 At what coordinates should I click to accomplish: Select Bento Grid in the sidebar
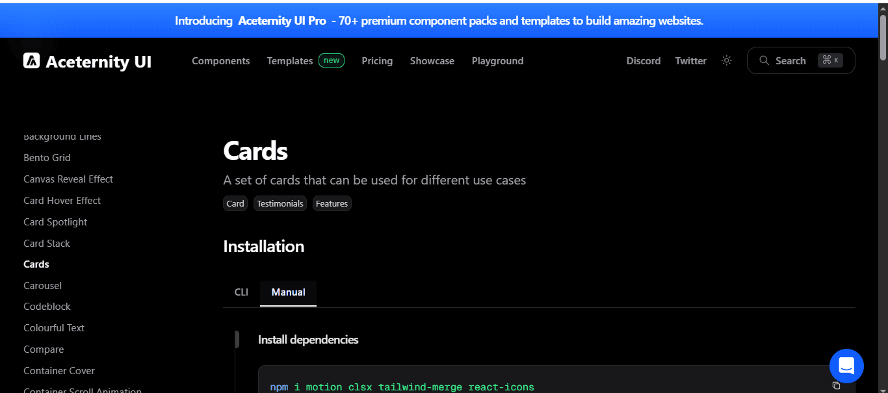(47, 158)
